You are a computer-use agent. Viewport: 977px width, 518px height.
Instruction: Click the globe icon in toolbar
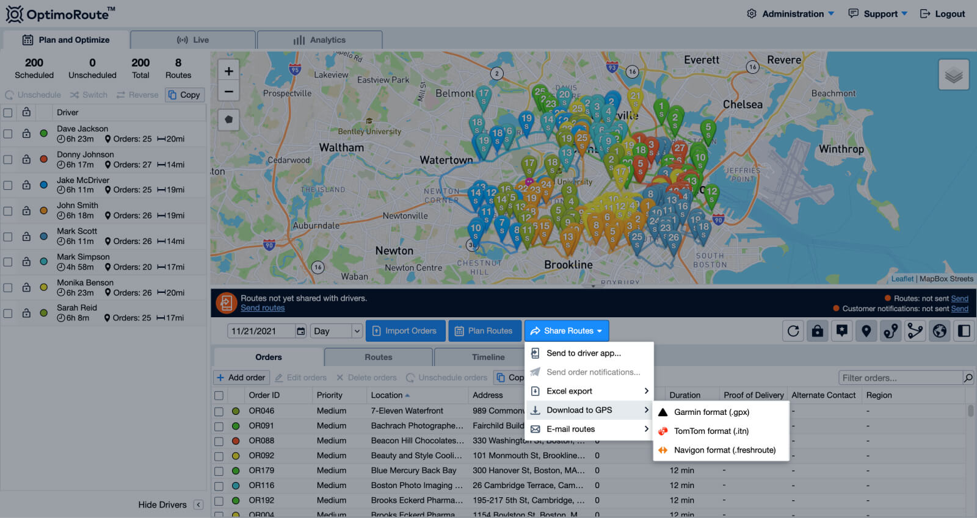940,331
